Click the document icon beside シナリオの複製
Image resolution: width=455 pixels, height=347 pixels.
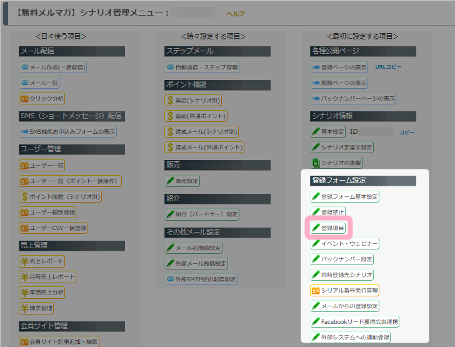pyautogui.click(x=316, y=163)
